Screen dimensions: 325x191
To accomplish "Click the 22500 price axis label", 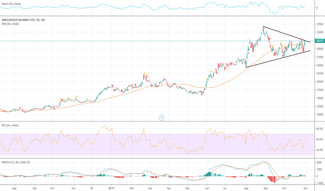I will coord(320,74).
